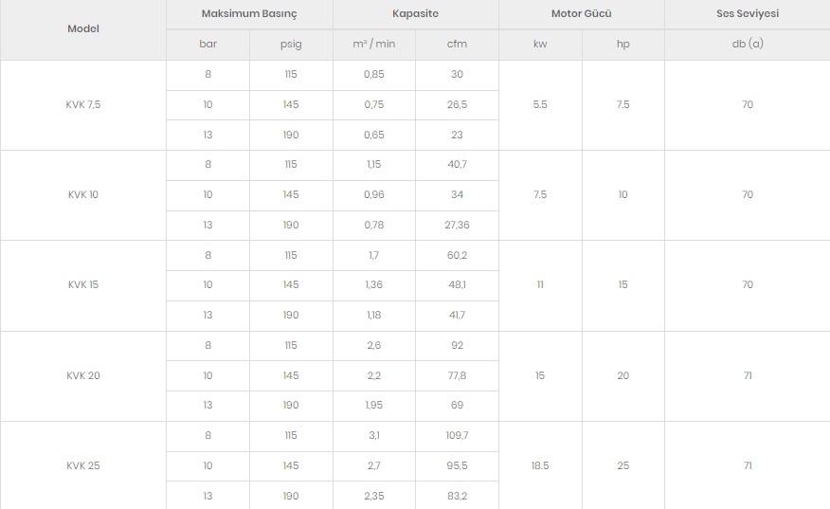830x509 pixels.
Task: Select the KVK 10 model cell
Action: [x=83, y=195]
